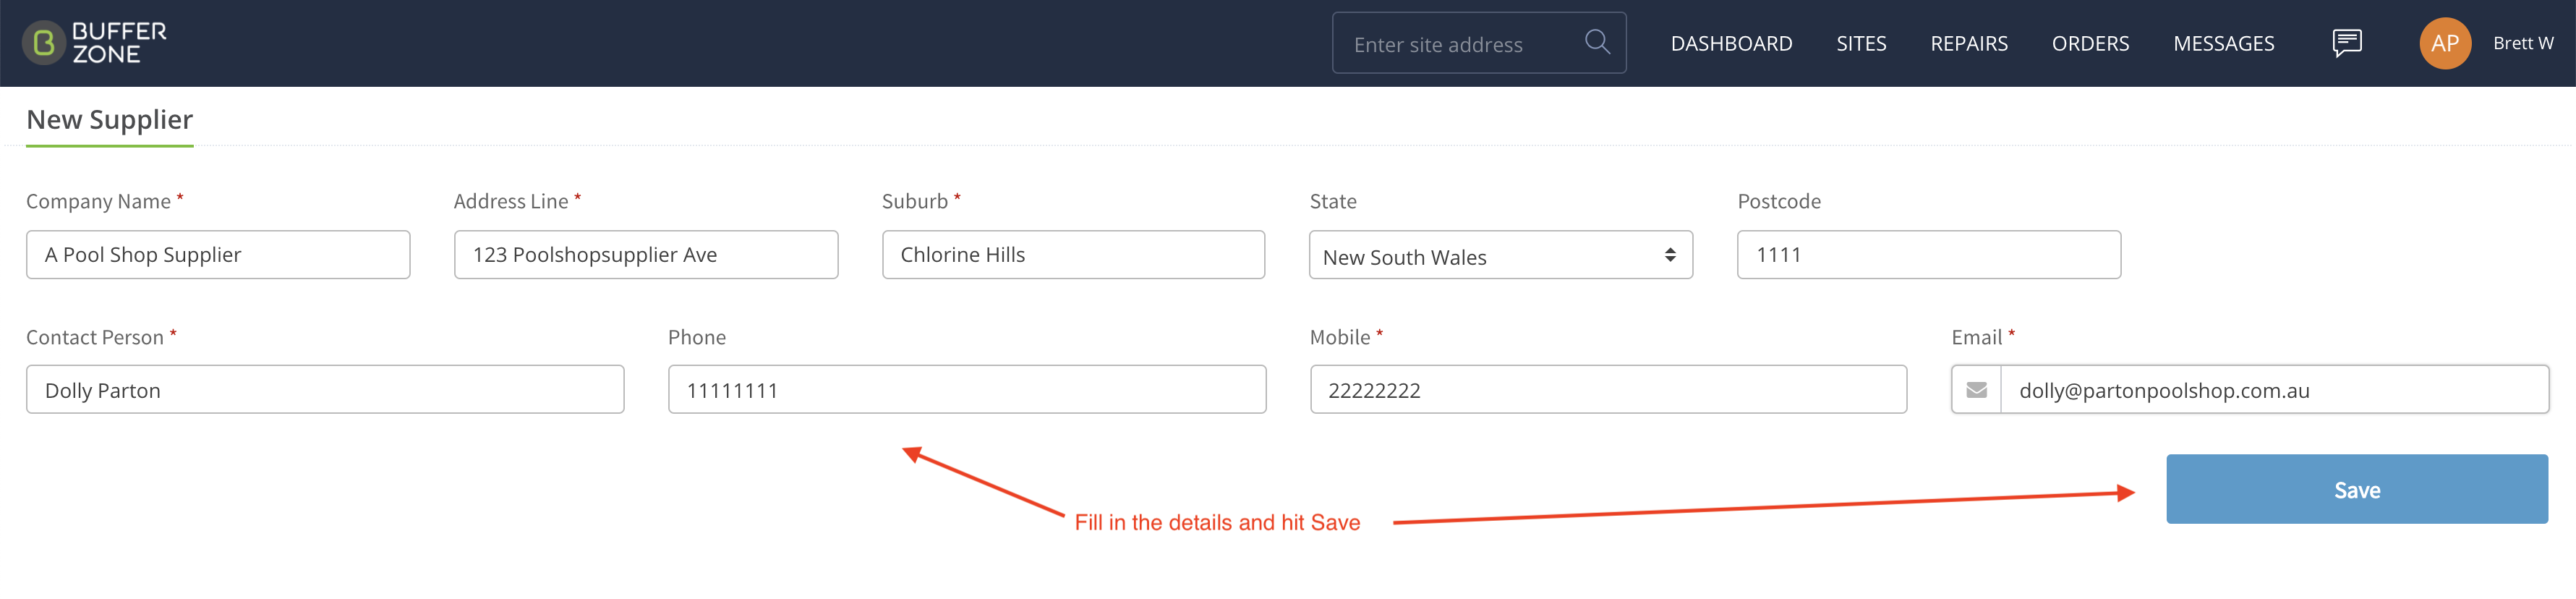Open the MESSAGES menu item
The image size is (2576, 599).
2223,44
